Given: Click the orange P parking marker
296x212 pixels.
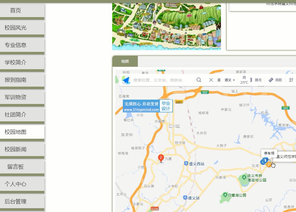Looking at the screenshot, I should [269, 165].
